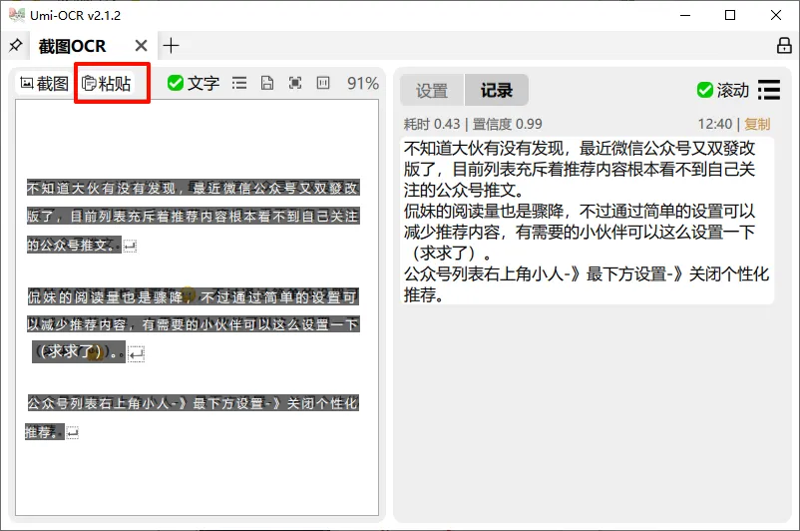Click the 1:1 actual size icon
The height and width of the screenshot is (531, 800).
tap(323, 83)
